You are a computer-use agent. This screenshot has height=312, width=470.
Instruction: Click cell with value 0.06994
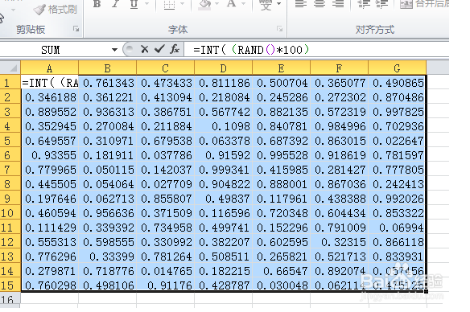coord(397,228)
